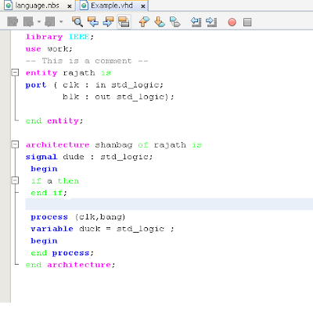Click the 'end process;' line
The width and height of the screenshot is (313, 310).
(x=62, y=253)
